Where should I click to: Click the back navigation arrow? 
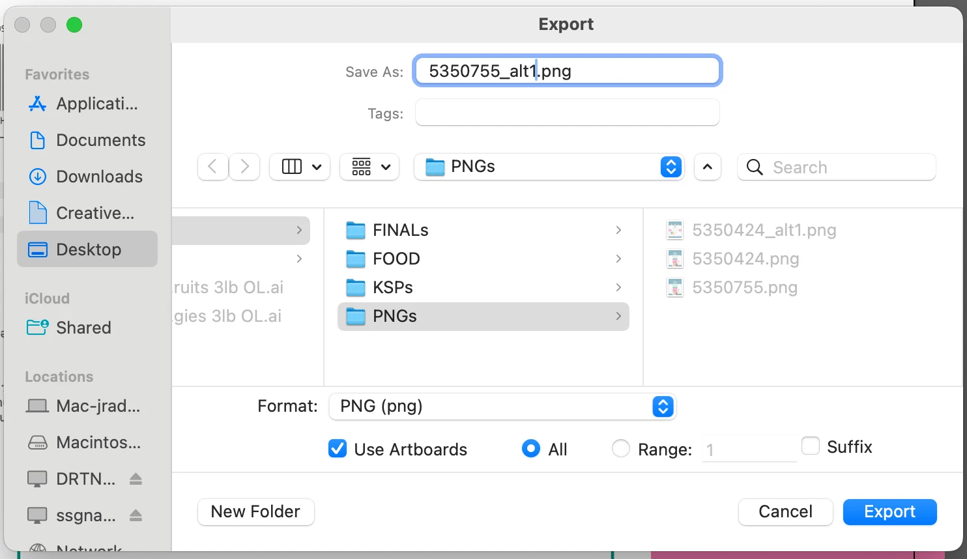coord(212,167)
